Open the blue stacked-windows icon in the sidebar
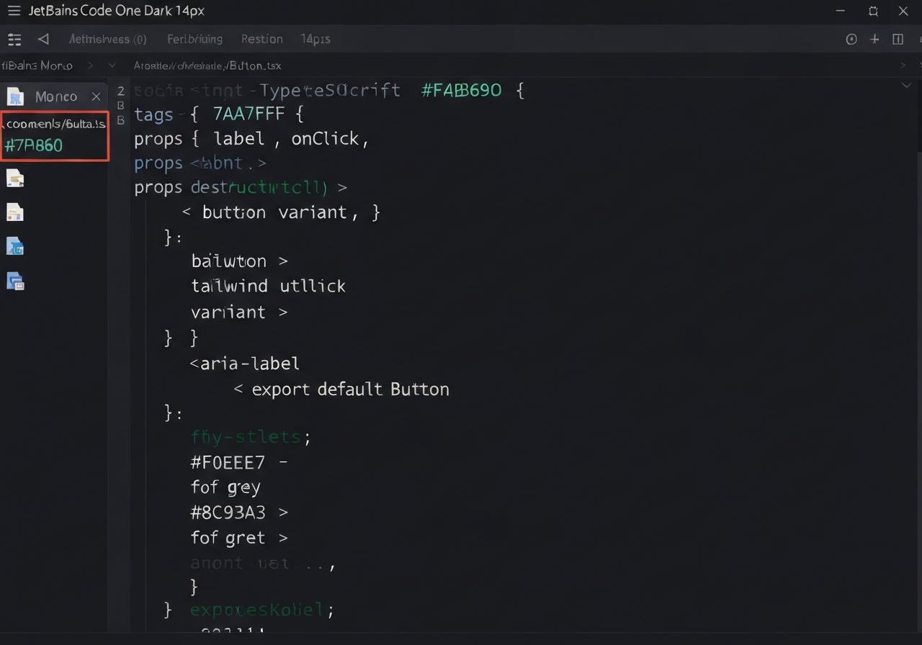The height and width of the screenshot is (645, 922). [x=15, y=281]
